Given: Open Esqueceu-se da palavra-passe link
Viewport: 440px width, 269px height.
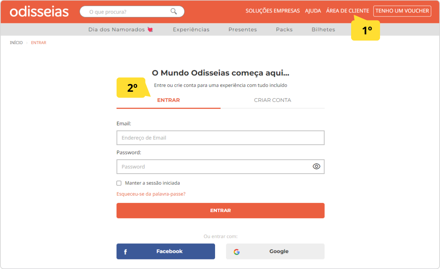Looking at the screenshot, I should coord(151,194).
